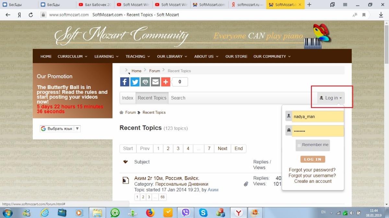The width and height of the screenshot is (389, 218).
Task: Open OUR STORE in the navigation bar
Action: click(x=236, y=56)
